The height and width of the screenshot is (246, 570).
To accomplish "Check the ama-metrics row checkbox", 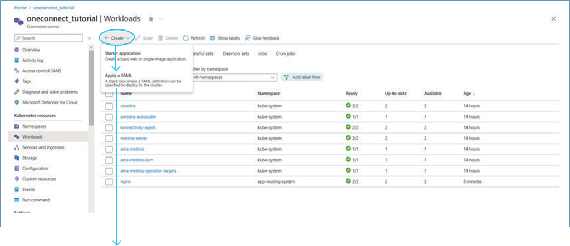I will (109, 149).
